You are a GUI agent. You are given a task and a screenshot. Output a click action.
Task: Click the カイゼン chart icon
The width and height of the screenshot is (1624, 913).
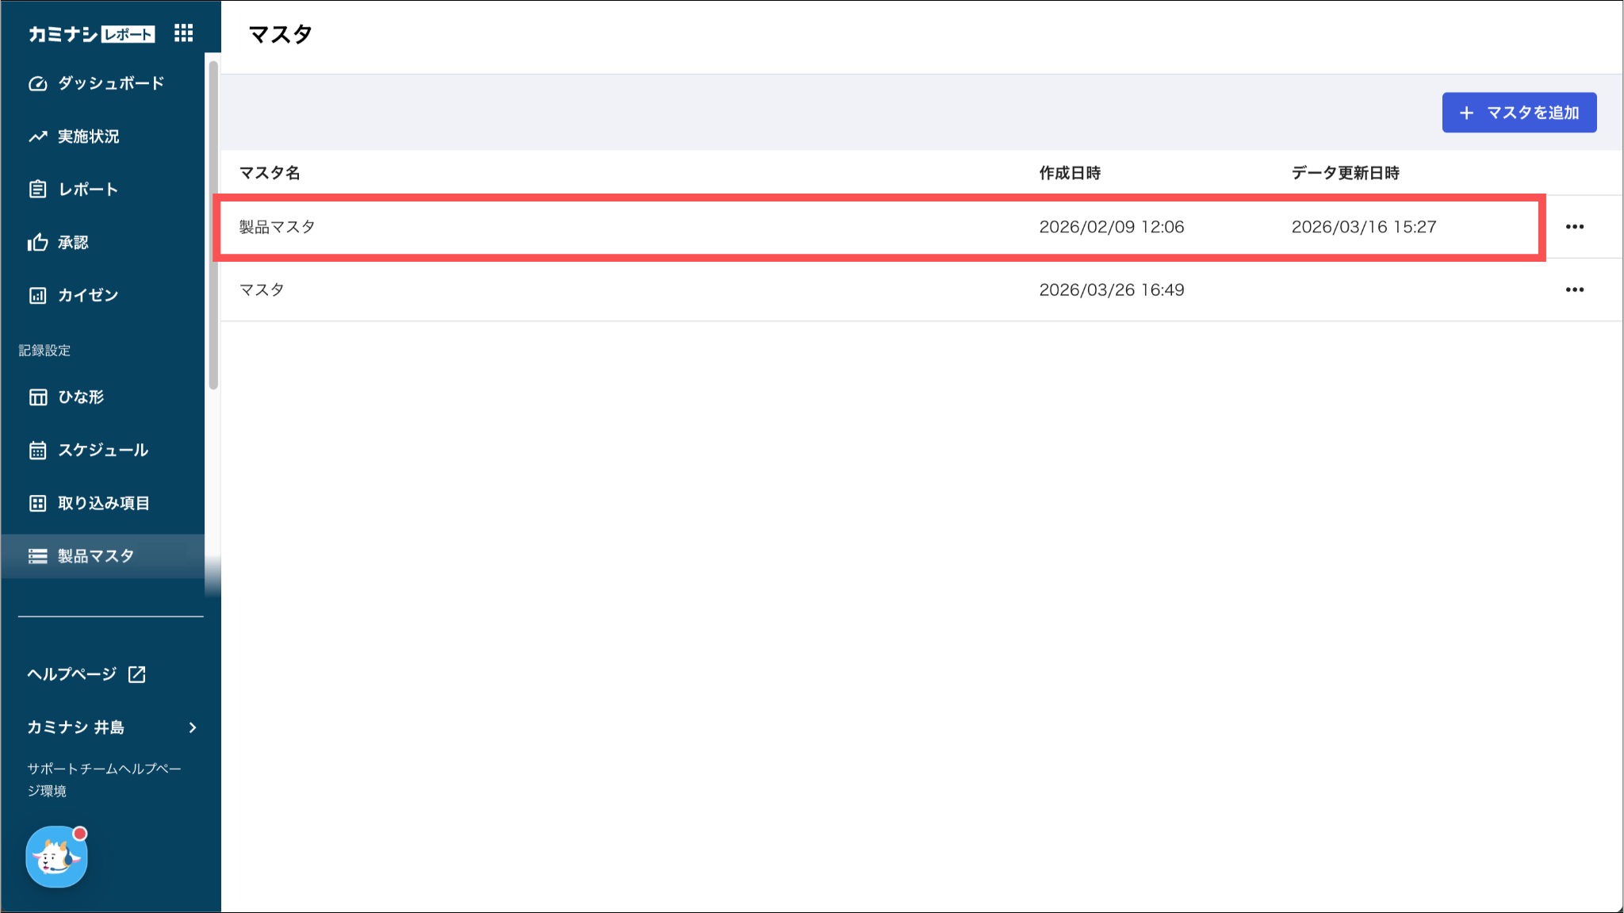click(37, 295)
